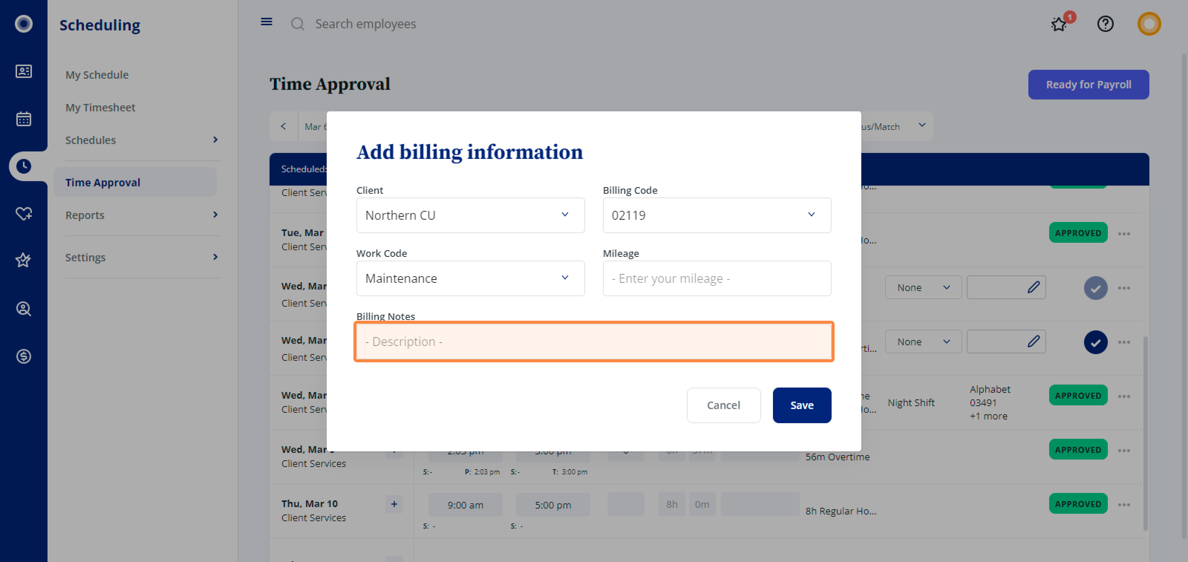Image resolution: width=1188 pixels, height=562 pixels.
Task: Click the timesheet vertical scrollbar
Action: 1145,433
